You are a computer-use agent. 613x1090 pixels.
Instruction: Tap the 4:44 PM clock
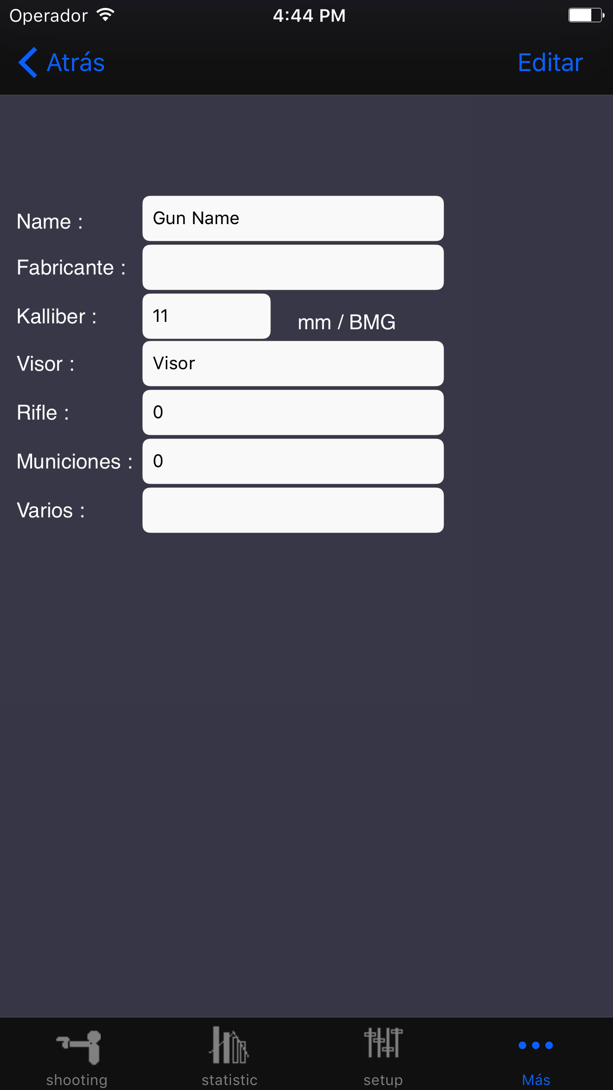point(309,16)
